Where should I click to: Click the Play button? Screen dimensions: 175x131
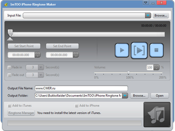(x=122, y=50)
